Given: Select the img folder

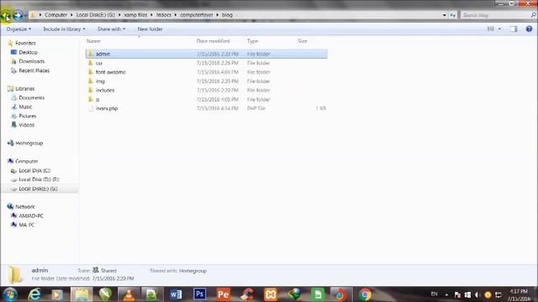Looking at the screenshot, I should (x=207, y=81).
